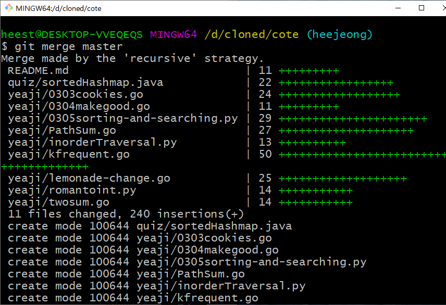This screenshot has height=305, width=446.
Task: Click '11 files changed, 240 insertions(+)' summary
Action: [126, 214]
